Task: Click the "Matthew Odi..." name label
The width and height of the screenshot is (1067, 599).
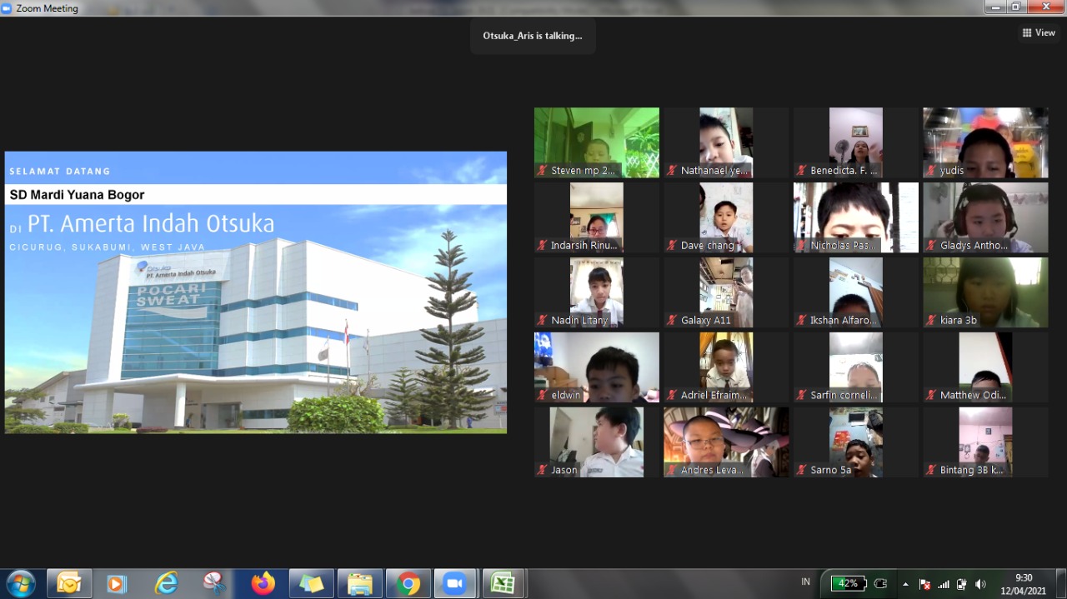Action: click(x=974, y=396)
